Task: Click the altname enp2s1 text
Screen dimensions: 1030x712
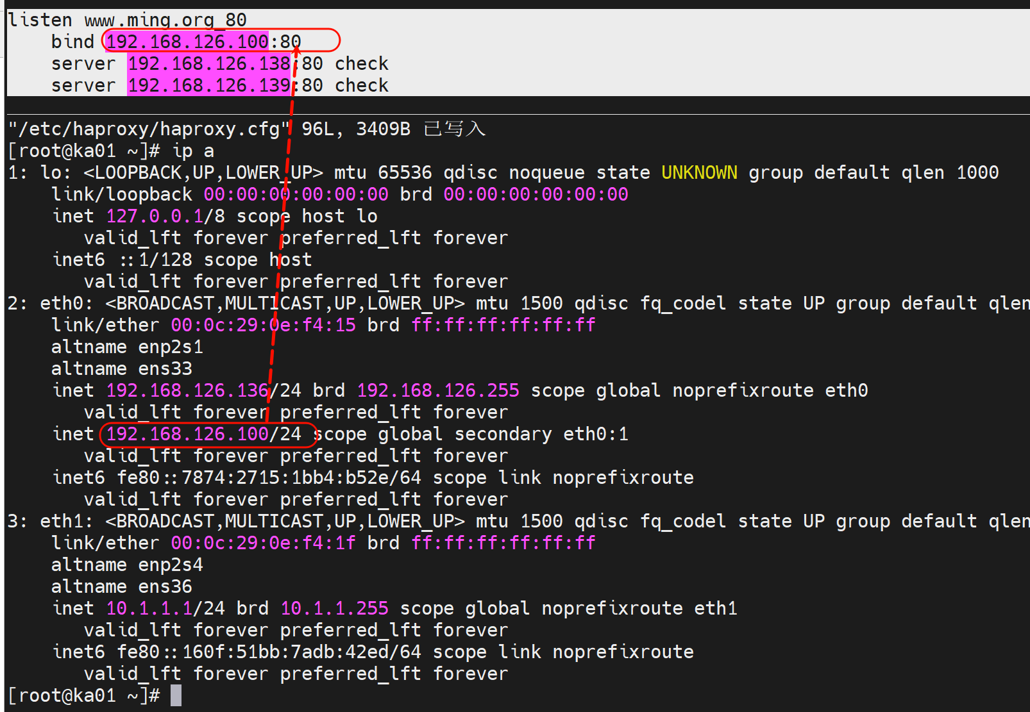Action: [127, 347]
